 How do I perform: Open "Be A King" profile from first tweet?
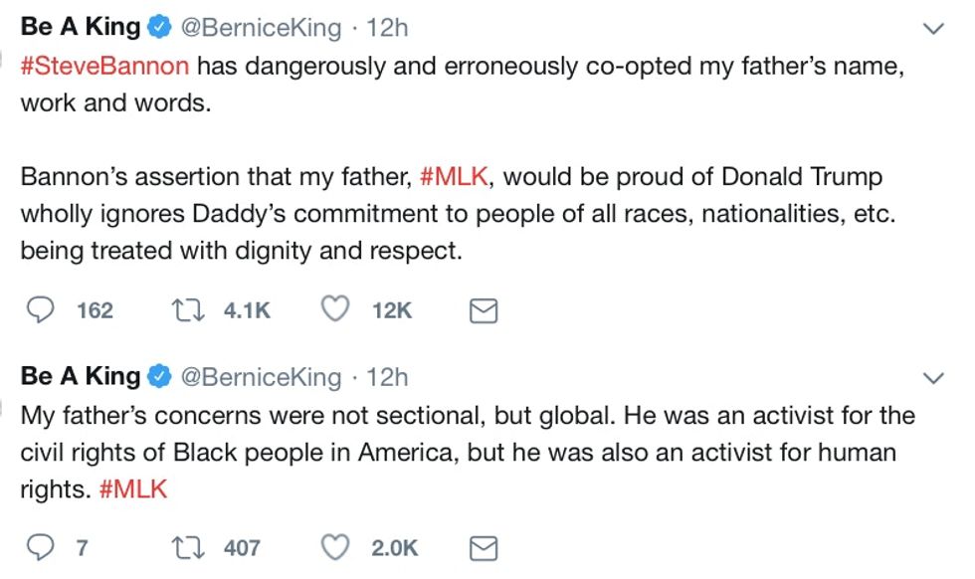pyautogui.click(x=81, y=28)
